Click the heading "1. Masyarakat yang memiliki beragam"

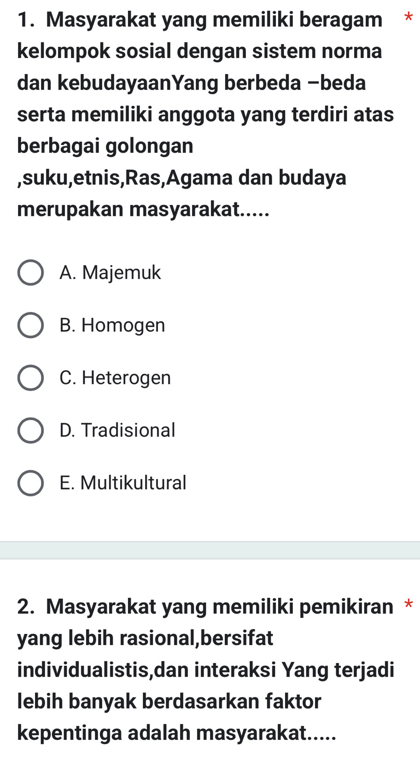pos(200,20)
